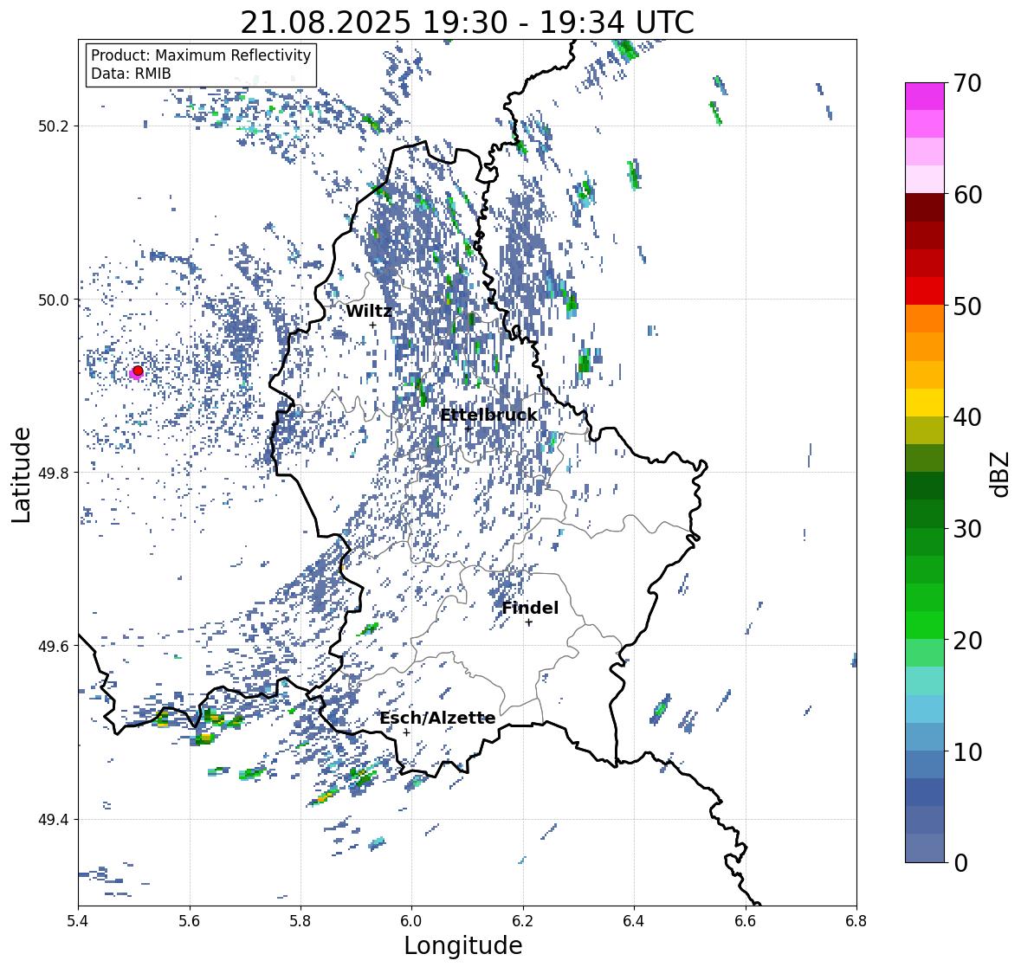
Task: Click the 20 colorbar tick label
Action: 967,641
